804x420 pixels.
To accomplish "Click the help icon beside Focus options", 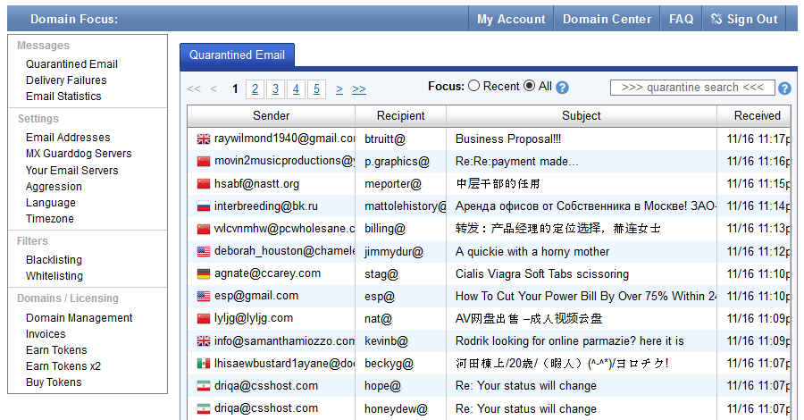I will point(562,88).
